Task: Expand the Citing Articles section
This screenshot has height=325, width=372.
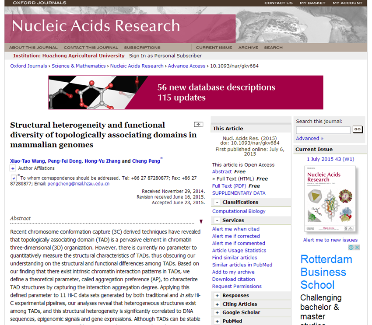Action: (x=217, y=304)
